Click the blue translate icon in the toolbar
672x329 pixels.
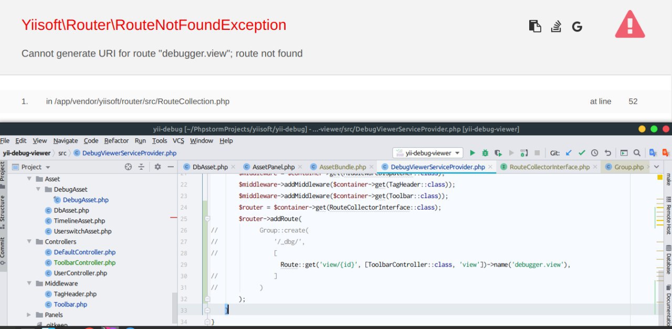653,153
